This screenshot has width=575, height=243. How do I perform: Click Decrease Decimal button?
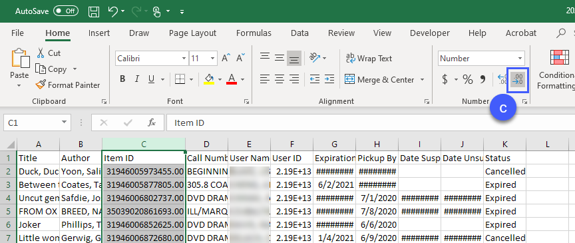coord(518,80)
